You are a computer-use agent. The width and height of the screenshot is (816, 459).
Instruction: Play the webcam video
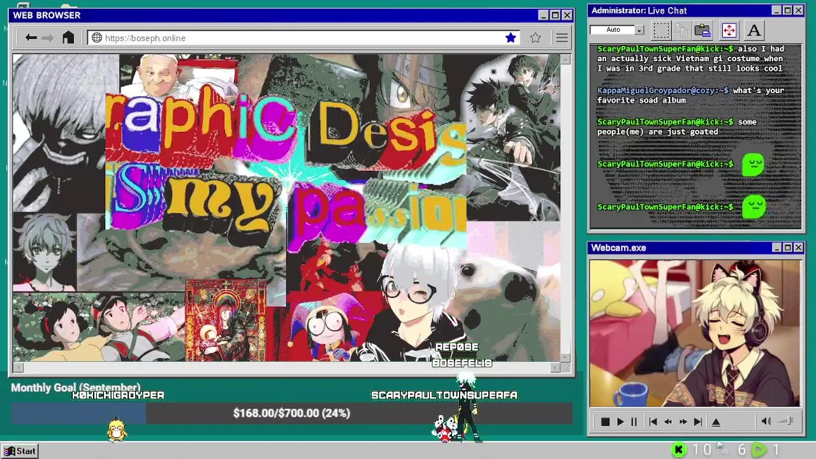[620, 421]
